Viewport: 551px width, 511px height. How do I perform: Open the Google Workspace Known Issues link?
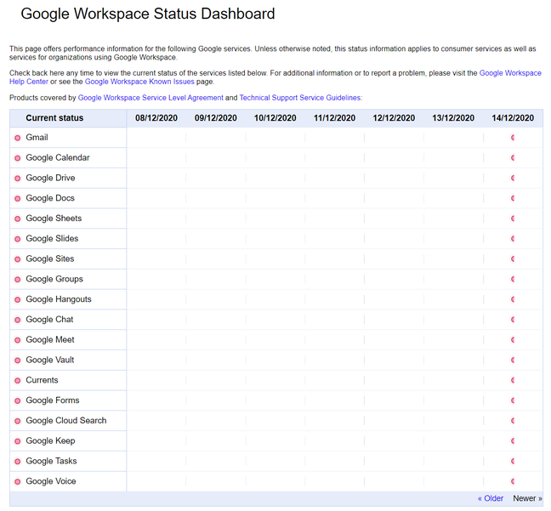click(139, 82)
